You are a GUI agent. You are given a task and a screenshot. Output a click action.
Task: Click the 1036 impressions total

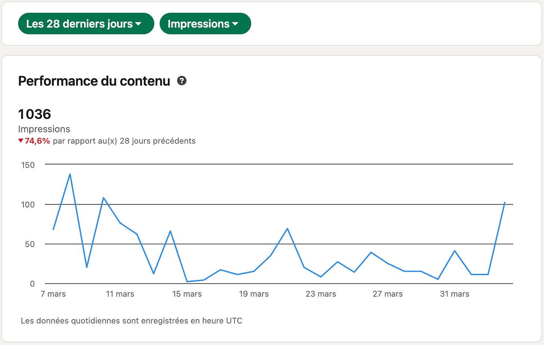coord(34,114)
